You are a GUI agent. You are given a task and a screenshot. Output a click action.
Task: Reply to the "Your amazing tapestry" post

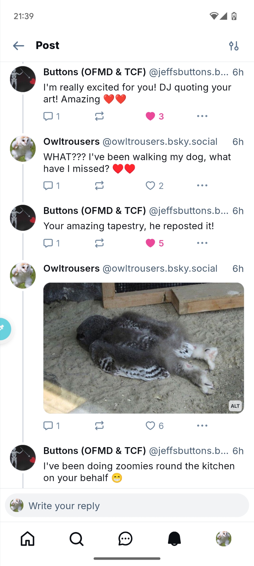pos(48,243)
